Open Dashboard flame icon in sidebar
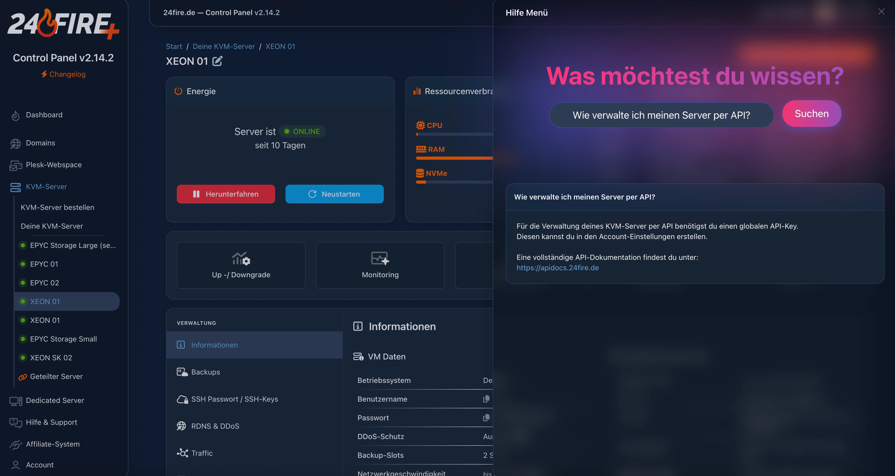 tap(15, 115)
